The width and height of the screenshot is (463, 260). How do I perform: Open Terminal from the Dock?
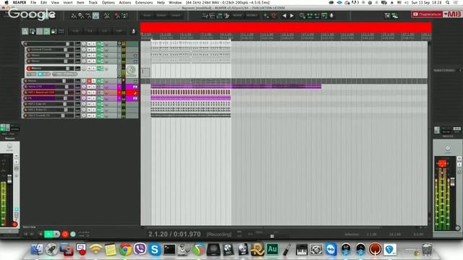pos(169,249)
